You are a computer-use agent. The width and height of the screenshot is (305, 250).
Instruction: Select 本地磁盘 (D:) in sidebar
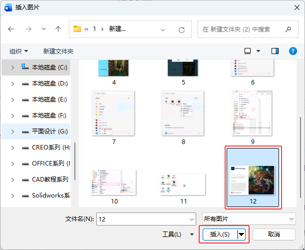pyautogui.click(x=36, y=83)
